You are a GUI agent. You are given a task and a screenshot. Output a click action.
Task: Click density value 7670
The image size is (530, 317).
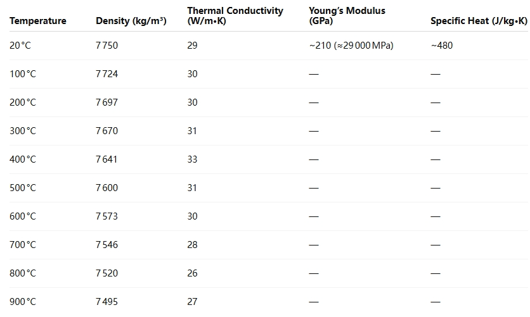[x=107, y=131]
